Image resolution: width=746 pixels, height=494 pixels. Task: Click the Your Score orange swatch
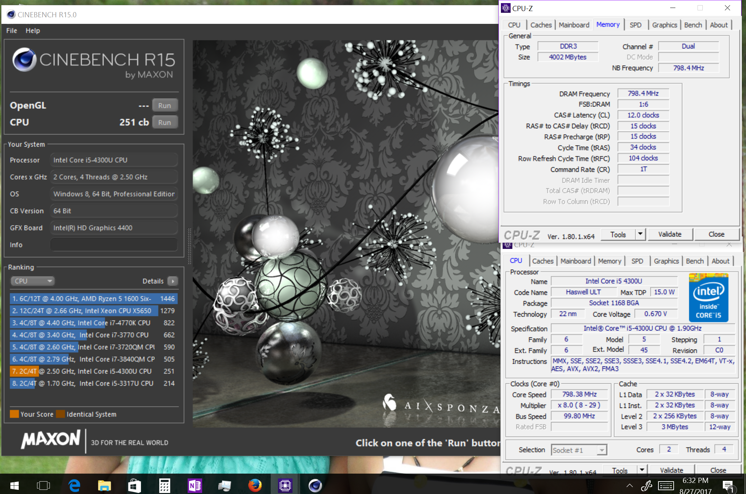coord(14,414)
